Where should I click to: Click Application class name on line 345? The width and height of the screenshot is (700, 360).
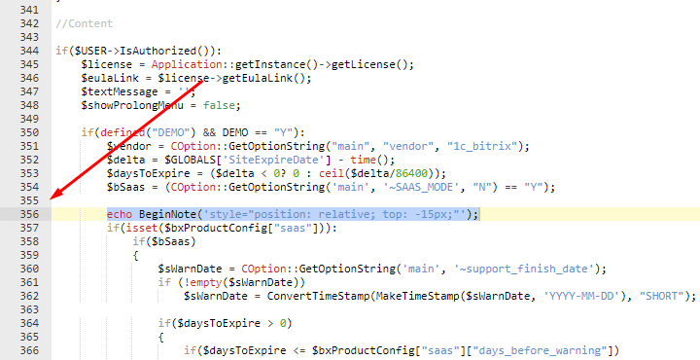click(187, 65)
